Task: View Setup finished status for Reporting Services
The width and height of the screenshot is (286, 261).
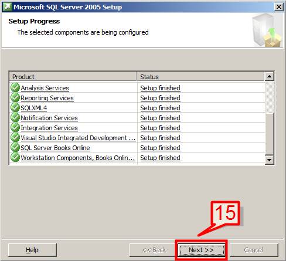Action: pos(160,98)
